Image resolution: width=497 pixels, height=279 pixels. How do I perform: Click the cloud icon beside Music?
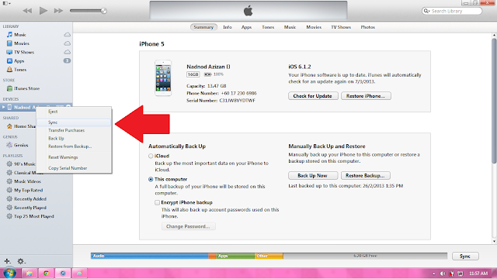coord(68,34)
